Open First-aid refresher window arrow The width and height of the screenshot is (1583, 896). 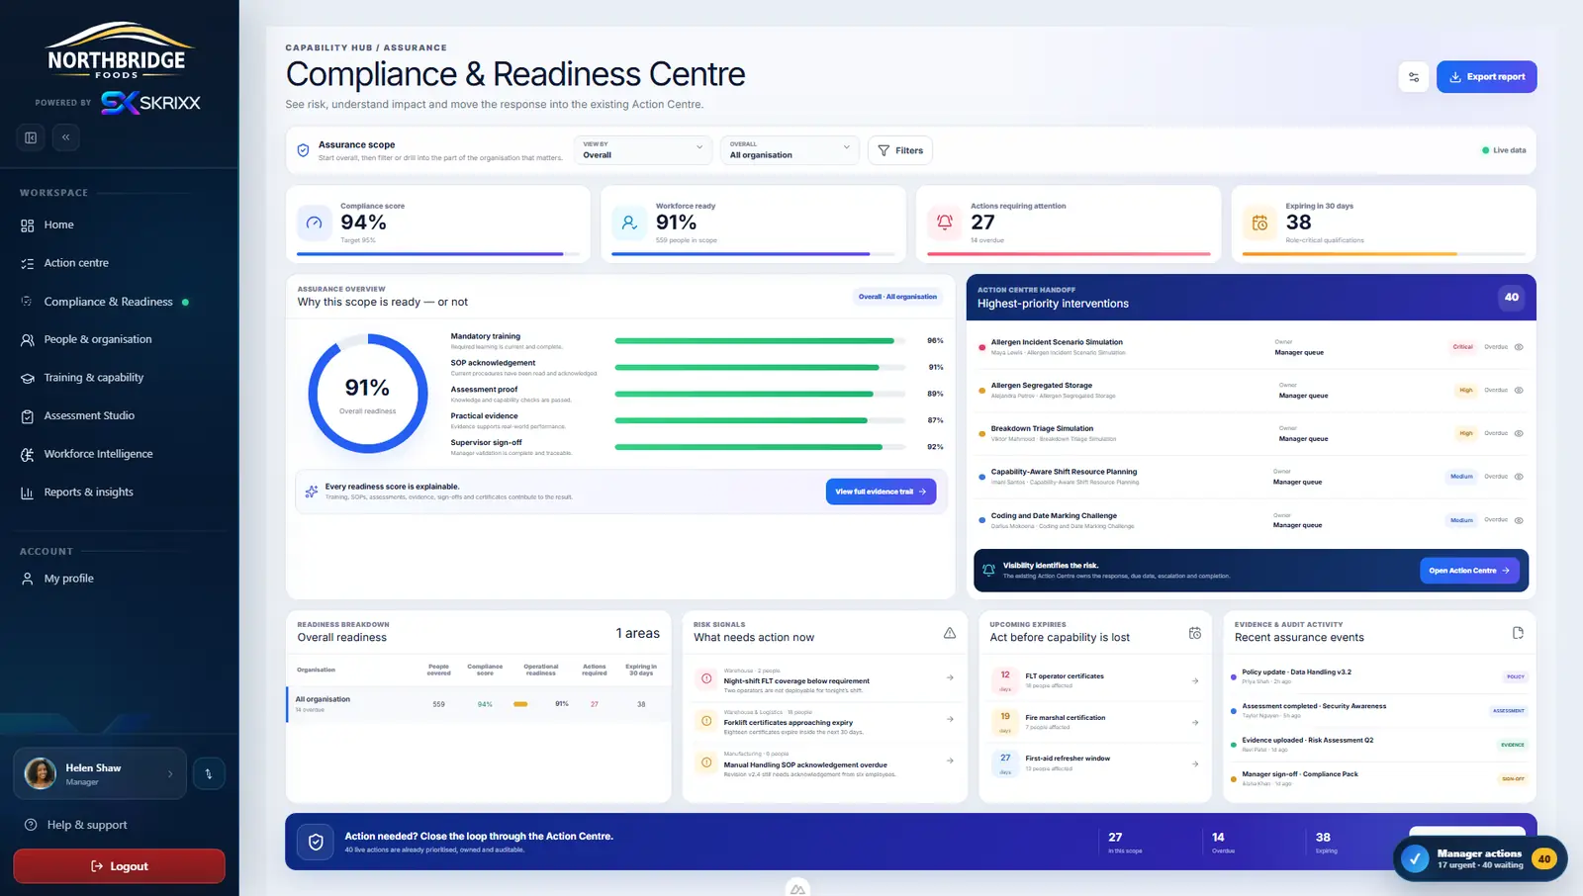click(x=1195, y=763)
